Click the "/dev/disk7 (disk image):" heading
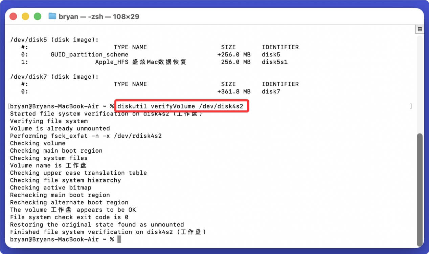429x254 pixels. click(x=54, y=77)
